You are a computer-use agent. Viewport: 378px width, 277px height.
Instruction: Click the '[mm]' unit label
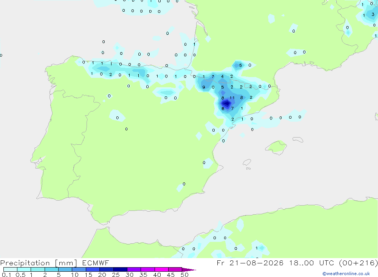(x=66, y=263)
